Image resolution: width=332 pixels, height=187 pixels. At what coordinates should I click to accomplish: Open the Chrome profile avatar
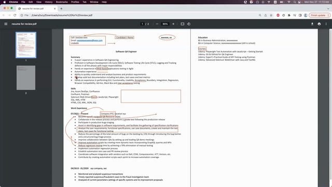(x=306, y=15)
